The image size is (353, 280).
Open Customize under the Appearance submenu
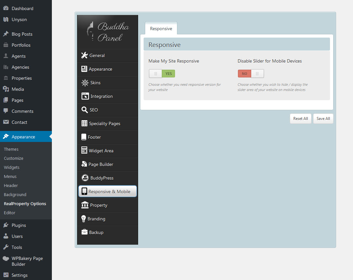tap(14, 158)
